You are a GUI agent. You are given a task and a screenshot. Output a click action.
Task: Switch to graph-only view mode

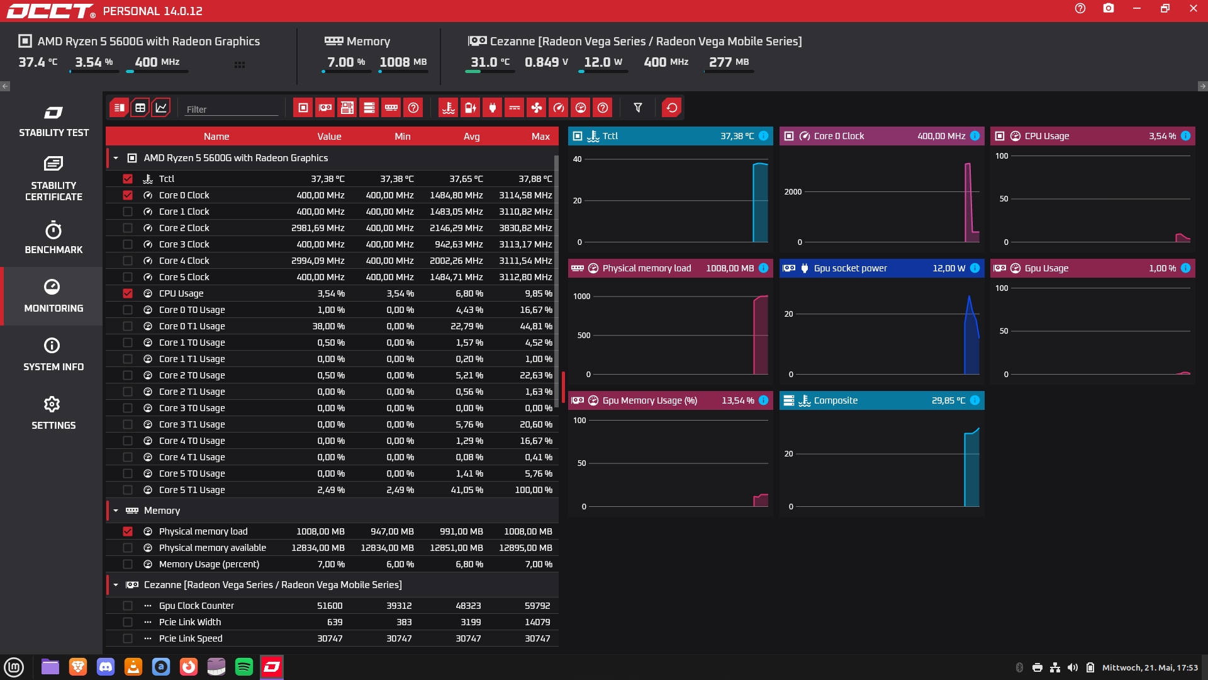(161, 108)
